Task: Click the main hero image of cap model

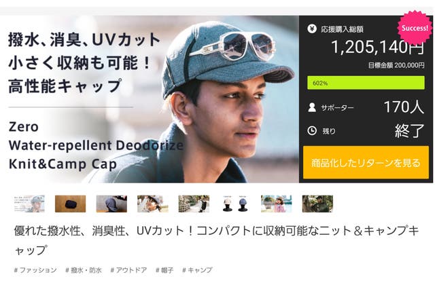Action: 150,99
